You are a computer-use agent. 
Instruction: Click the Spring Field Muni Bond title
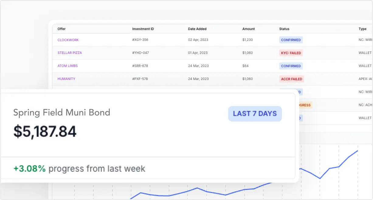coord(62,113)
